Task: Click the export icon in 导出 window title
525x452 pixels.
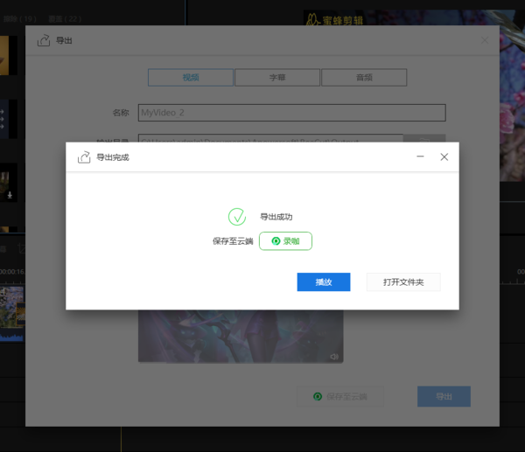Action: pos(44,40)
